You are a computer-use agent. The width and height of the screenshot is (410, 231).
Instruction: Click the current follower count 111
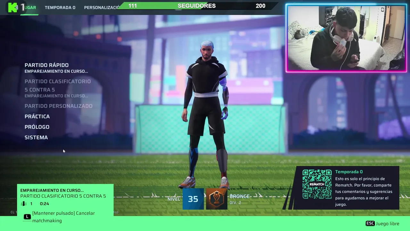tap(132, 6)
